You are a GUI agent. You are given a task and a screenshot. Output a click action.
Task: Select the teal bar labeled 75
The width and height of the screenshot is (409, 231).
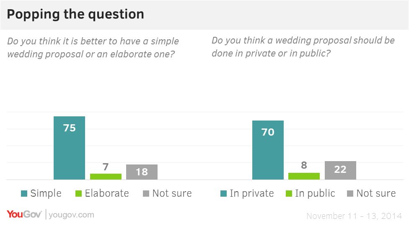[70, 148]
